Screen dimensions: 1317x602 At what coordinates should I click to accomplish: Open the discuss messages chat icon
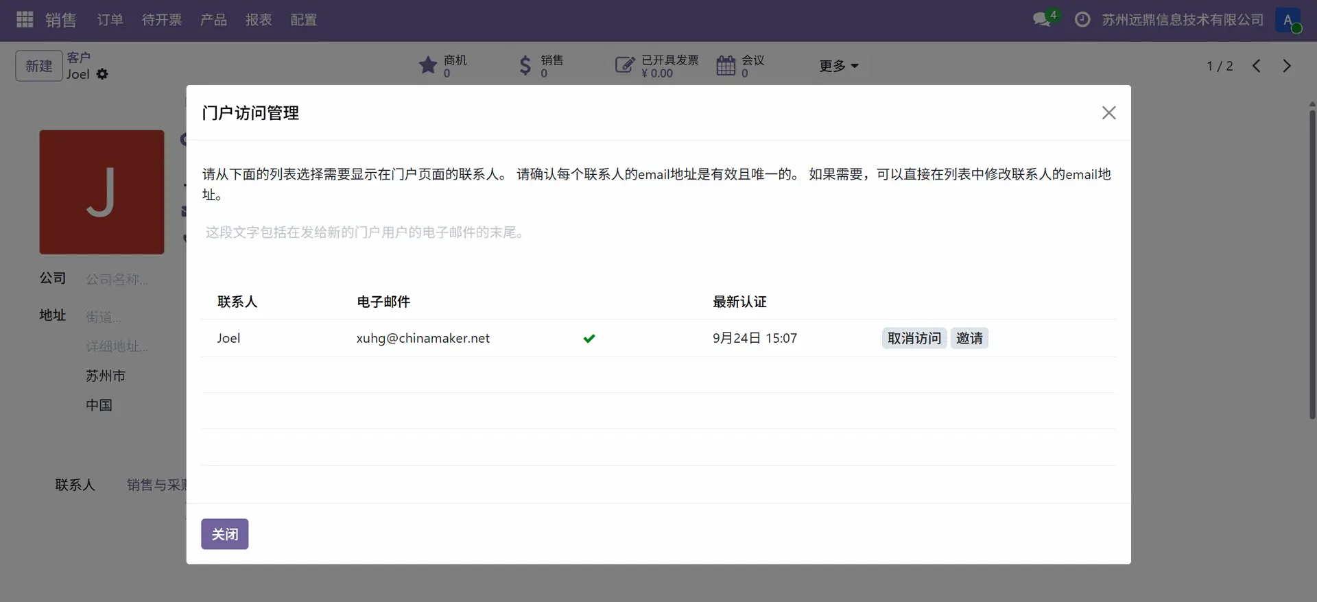click(x=1043, y=20)
